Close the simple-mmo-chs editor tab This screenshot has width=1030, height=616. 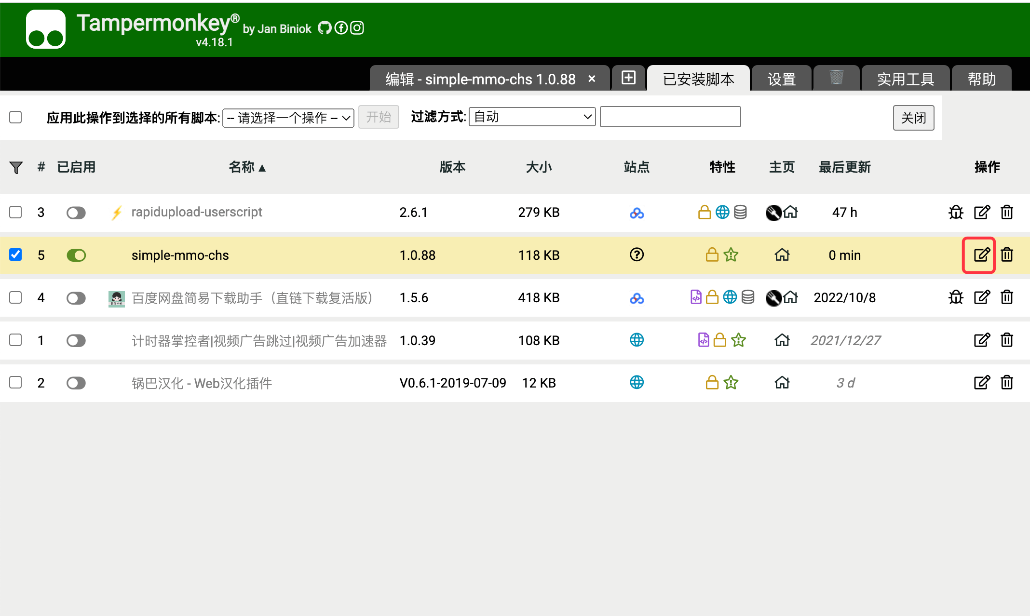coord(592,79)
